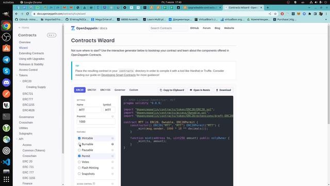Image resolution: width=330 pixels, height=186 pixels.
Task: Open the Ubuntu Software dock icon
Action: (x=6, y=49)
